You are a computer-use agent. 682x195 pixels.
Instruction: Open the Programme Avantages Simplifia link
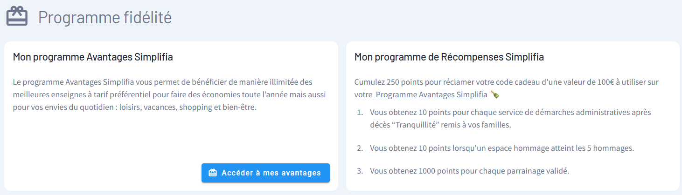point(431,95)
